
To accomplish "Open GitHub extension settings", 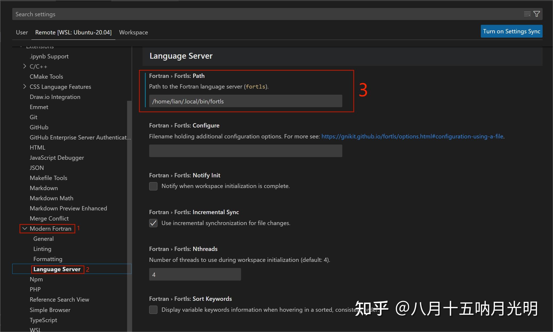I will [39, 127].
